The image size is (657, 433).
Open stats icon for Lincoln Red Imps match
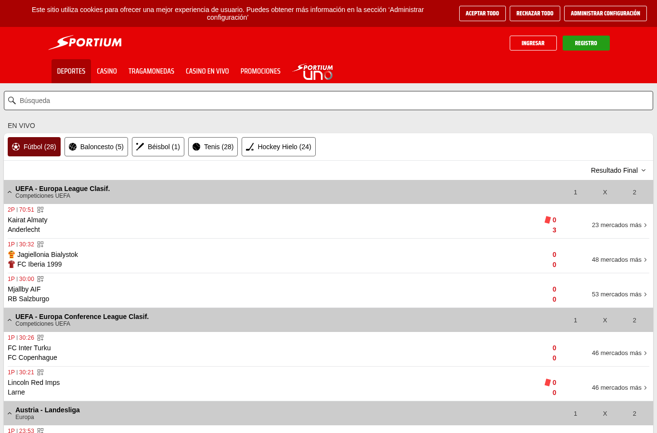tap(40, 372)
